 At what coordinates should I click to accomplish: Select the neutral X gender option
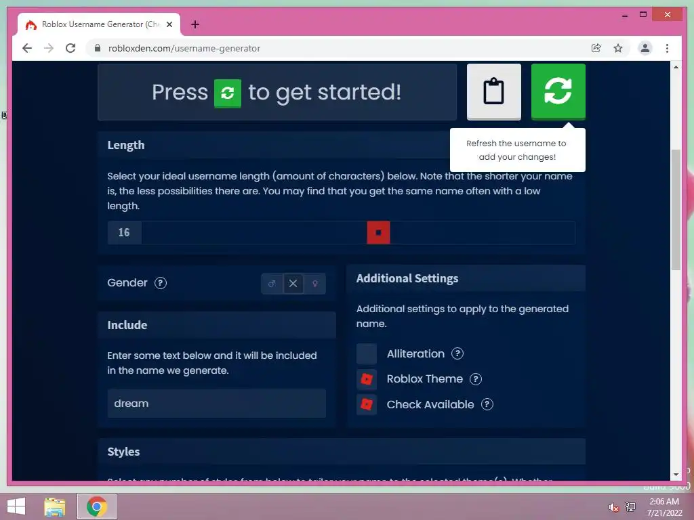[293, 284]
